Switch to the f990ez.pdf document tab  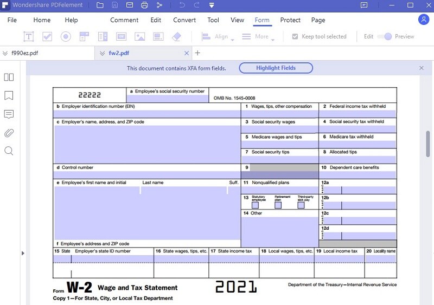tap(47, 53)
